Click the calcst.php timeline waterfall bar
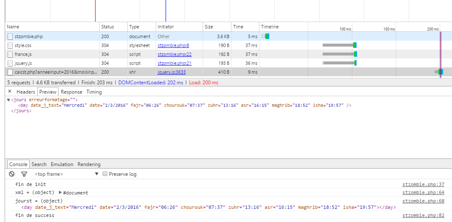 439,72
